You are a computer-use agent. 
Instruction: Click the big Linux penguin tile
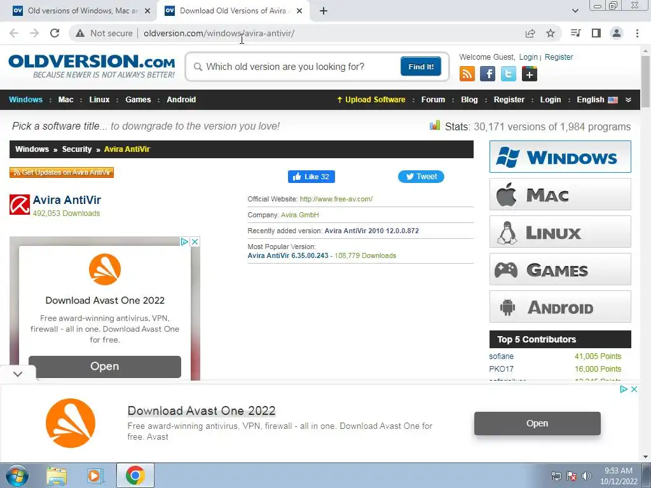tap(560, 231)
